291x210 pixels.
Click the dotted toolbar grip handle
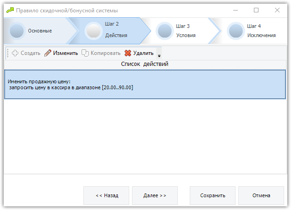(x=8, y=53)
